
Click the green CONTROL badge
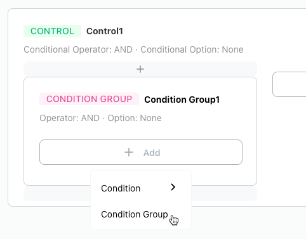pyautogui.click(x=52, y=31)
